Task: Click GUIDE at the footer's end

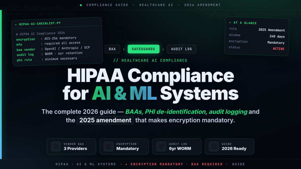Action: (x=239, y=164)
